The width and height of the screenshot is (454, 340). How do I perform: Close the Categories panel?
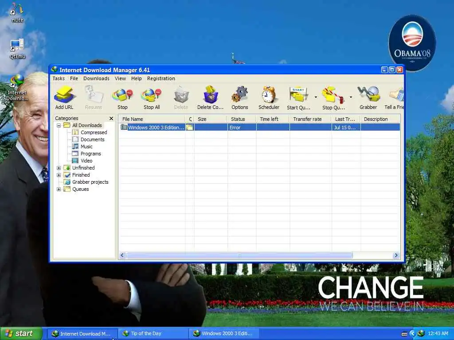[x=111, y=119]
